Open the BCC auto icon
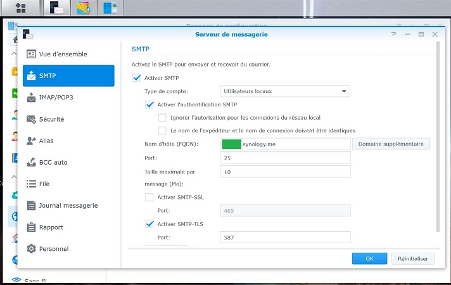 [31, 162]
